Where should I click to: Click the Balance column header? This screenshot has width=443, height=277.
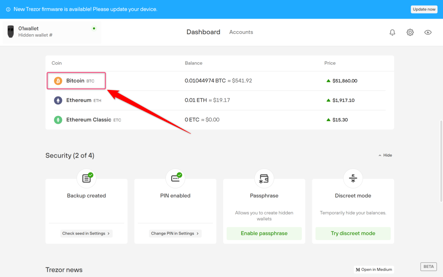pyautogui.click(x=193, y=63)
